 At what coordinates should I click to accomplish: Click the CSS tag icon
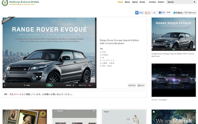coord(101,52)
